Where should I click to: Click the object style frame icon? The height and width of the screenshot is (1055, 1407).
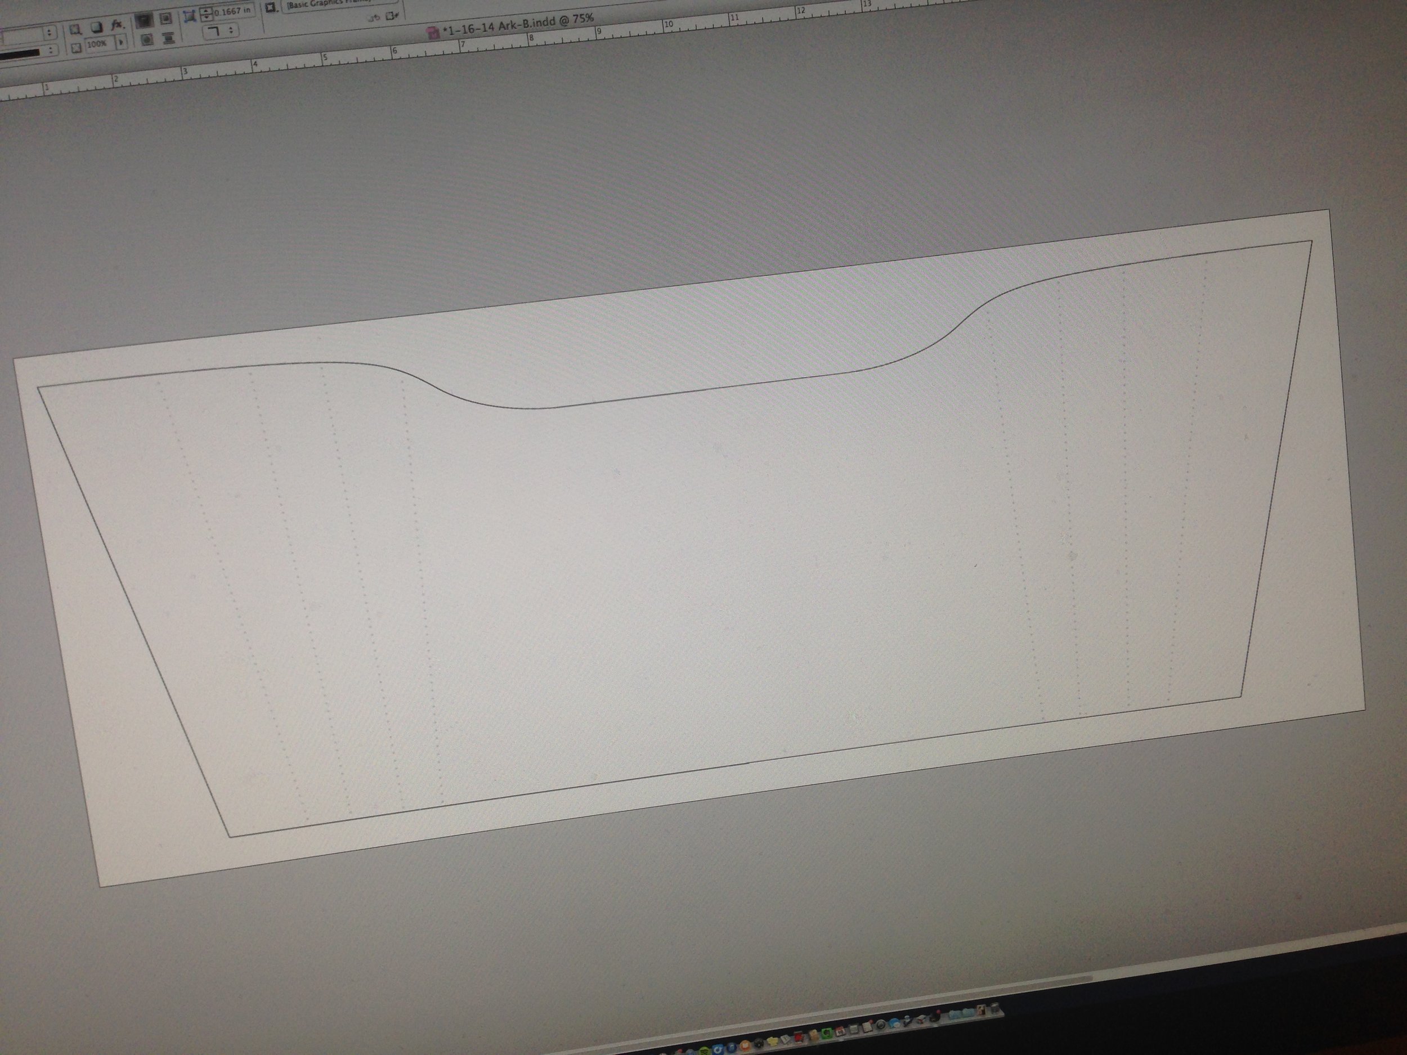pyautogui.click(x=271, y=8)
